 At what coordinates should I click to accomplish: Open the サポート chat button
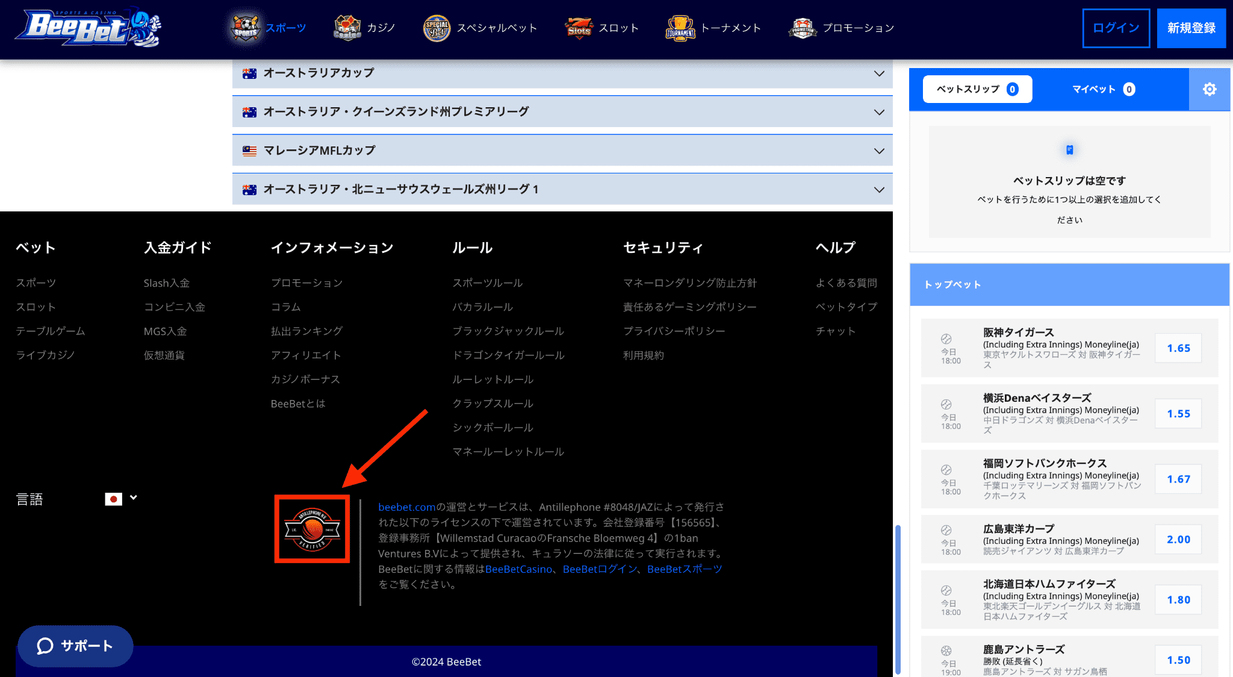(75, 646)
